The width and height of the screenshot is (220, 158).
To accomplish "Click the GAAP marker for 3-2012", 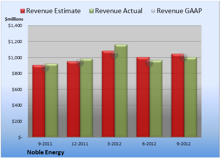I will [114, 55].
